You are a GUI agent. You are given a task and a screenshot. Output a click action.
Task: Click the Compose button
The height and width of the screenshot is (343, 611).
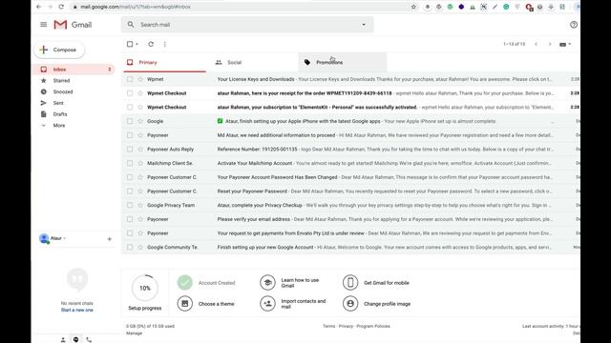59,50
